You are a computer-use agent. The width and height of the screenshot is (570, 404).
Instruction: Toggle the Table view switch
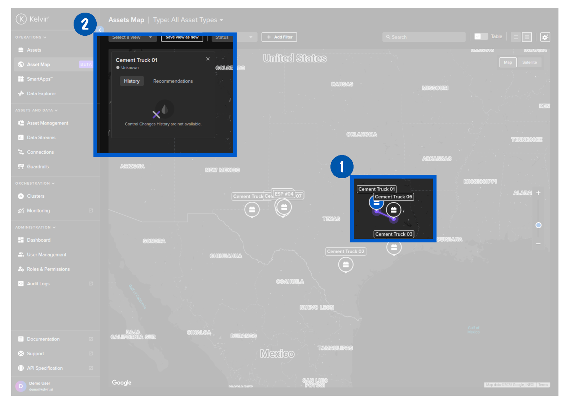[x=481, y=36]
